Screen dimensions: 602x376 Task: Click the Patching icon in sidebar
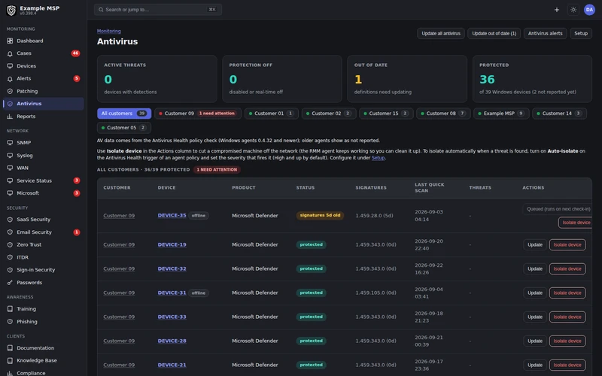point(10,91)
